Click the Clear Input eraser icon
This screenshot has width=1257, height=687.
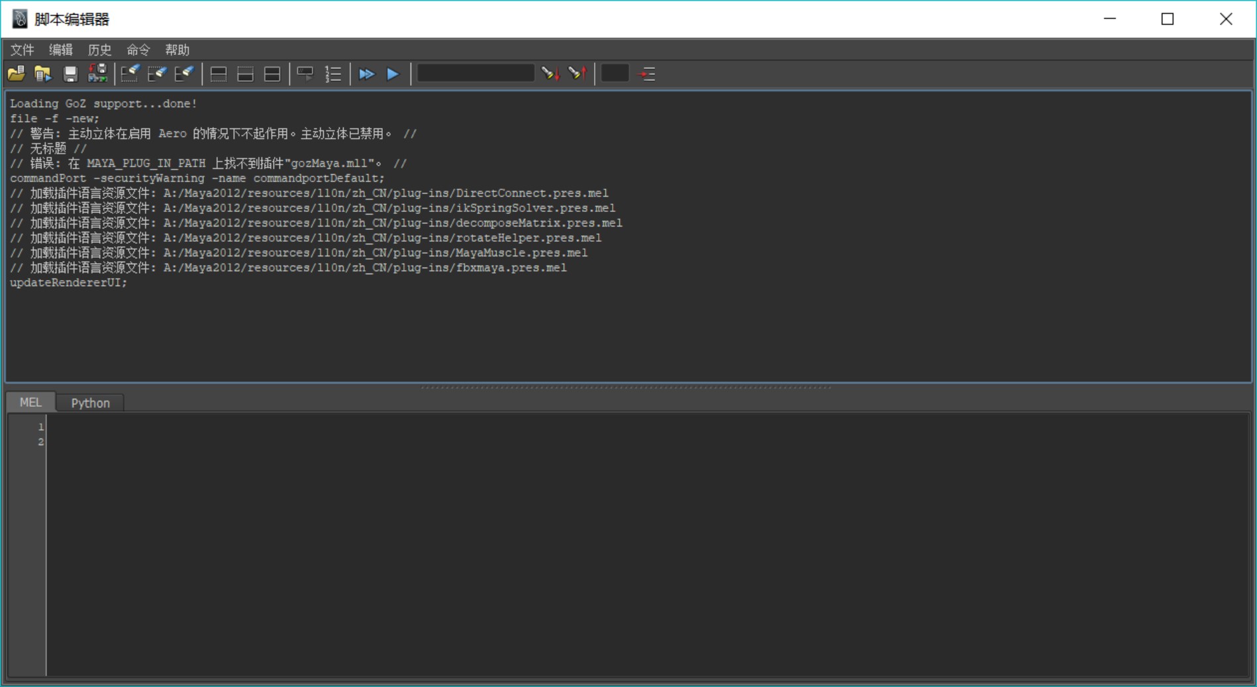coord(157,74)
